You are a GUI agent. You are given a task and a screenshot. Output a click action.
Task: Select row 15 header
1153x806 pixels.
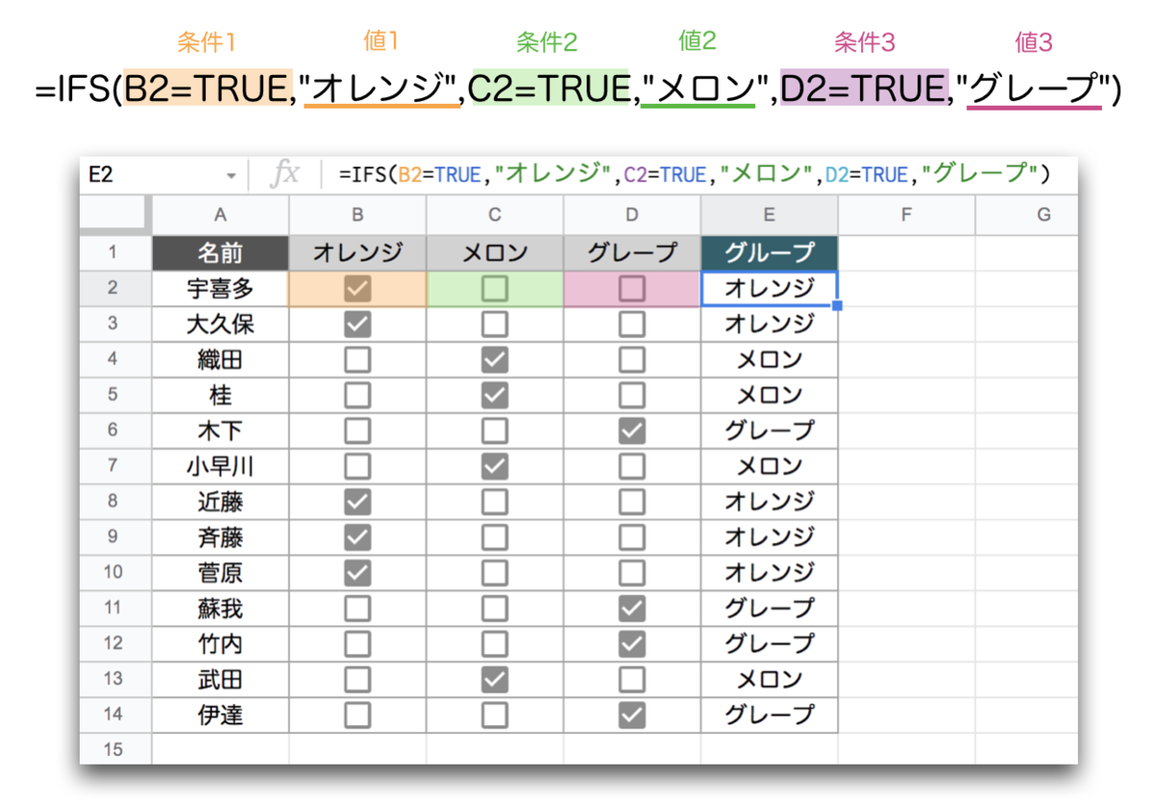tap(115, 749)
